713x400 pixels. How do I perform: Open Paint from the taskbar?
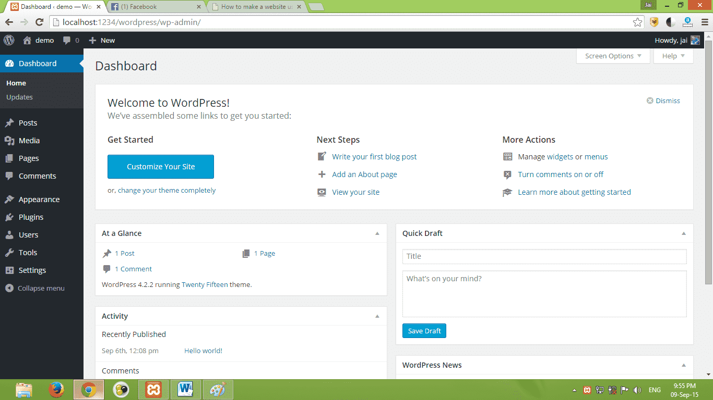[218, 390]
